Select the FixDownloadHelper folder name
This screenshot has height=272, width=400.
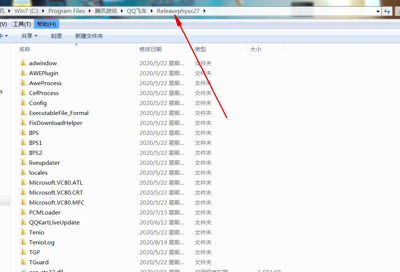pyautogui.click(x=56, y=123)
